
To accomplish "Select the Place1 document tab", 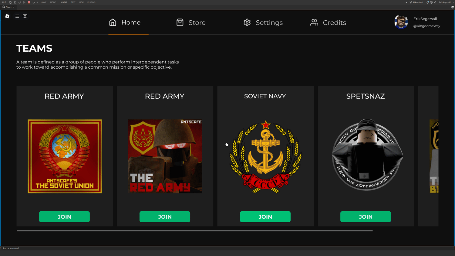I will point(8,7).
